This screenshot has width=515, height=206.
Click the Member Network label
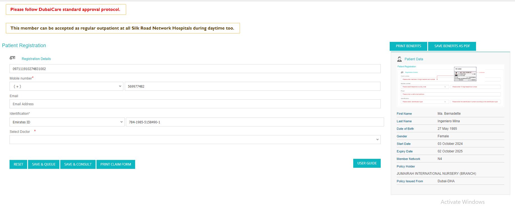point(408,159)
